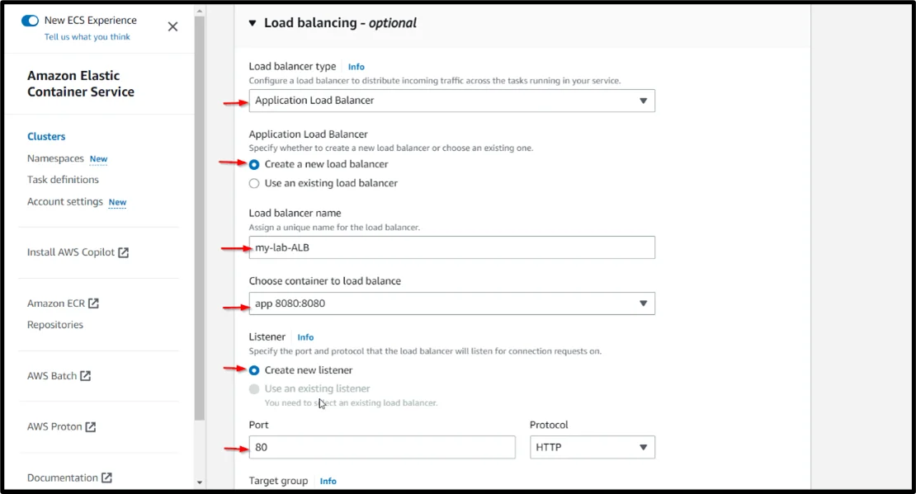
Task: Click AWS Proton external link icon
Action: (91, 427)
